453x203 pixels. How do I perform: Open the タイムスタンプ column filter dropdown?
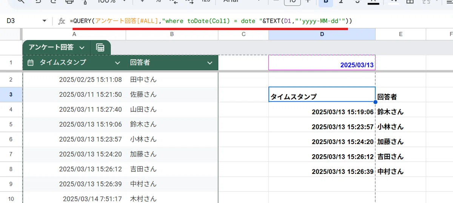pos(118,63)
